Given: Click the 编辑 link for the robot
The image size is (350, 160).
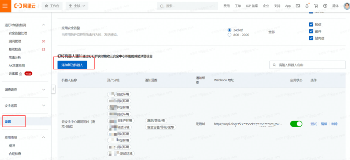Looking at the screenshot, I should (324, 124).
